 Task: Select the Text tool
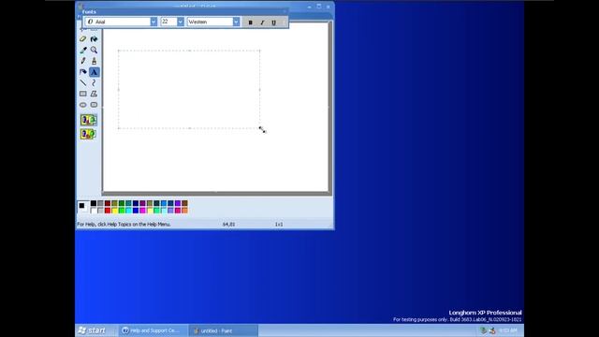tap(94, 72)
